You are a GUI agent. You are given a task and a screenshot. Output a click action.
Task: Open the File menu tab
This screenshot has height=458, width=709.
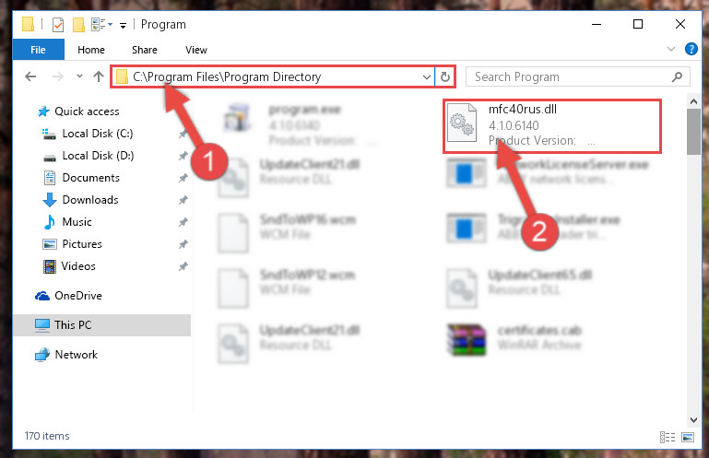38,50
